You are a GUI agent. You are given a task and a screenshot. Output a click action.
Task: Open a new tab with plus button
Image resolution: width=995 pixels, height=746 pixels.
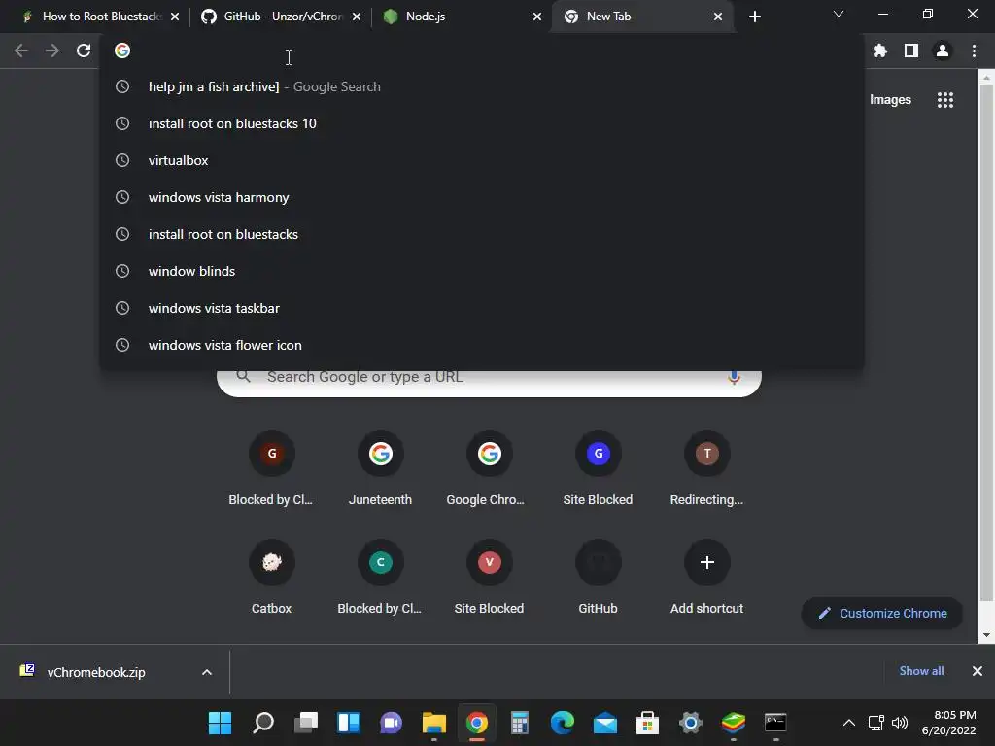(754, 17)
